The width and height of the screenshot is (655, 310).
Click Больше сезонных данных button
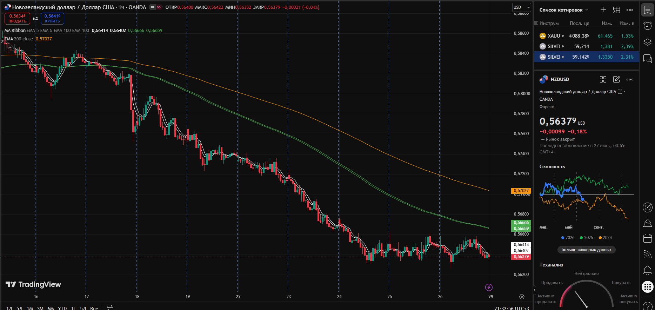[x=586, y=250]
